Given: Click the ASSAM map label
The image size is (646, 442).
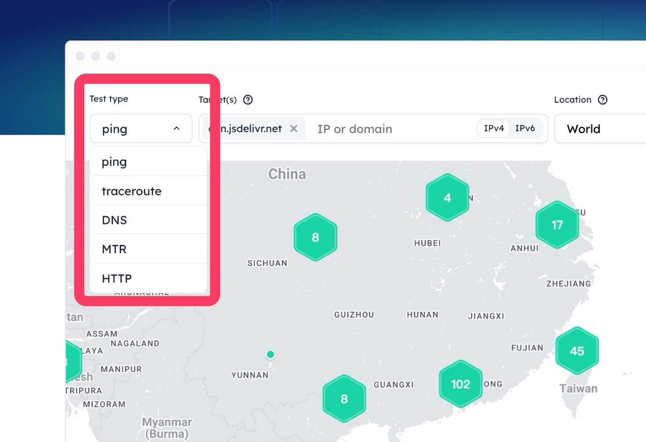Looking at the screenshot, I should click(x=101, y=334).
